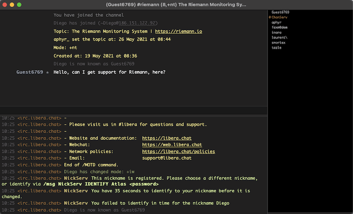The width and height of the screenshot is (353, 214).
Task: Click the '/msg NickServ IDENTIFY Atlas <password>' text
Action: click(101, 184)
